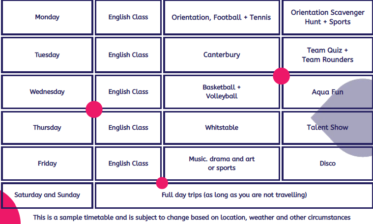373x224 pixels.
Task: Select the Tuesday row label
Action: tap(47, 55)
